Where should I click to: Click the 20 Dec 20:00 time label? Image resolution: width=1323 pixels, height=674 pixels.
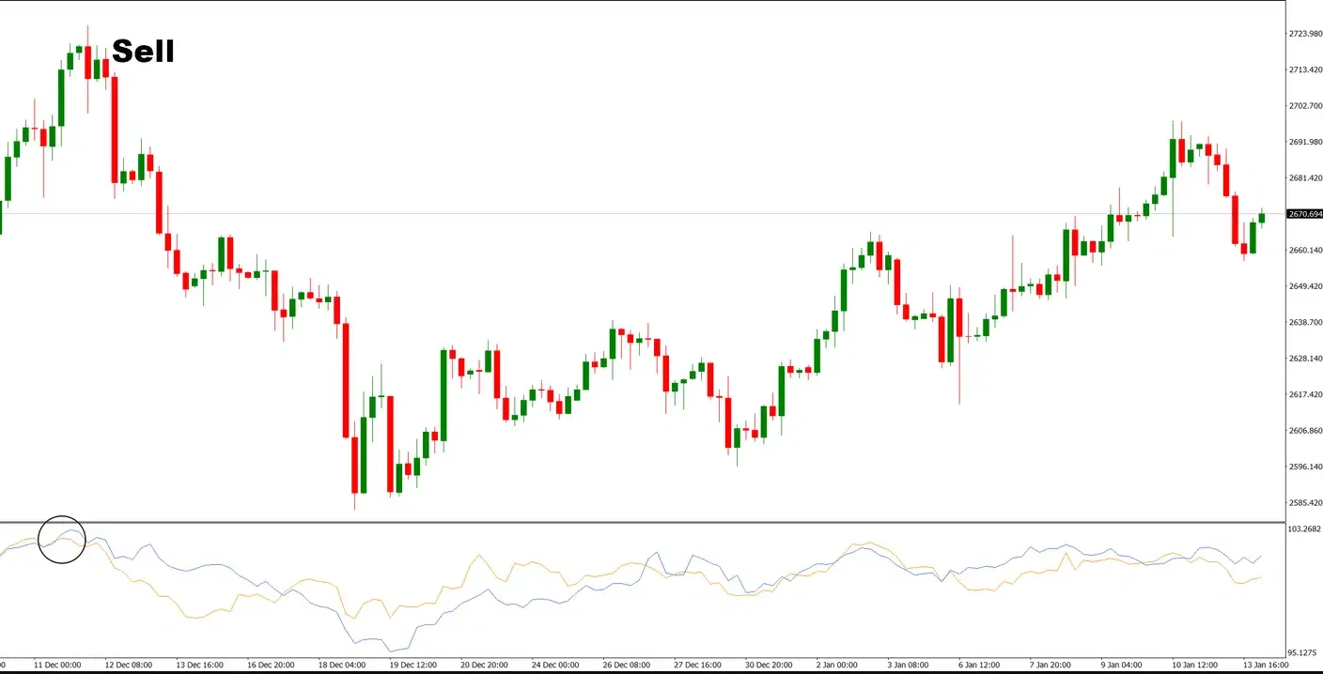[x=484, y=665]
